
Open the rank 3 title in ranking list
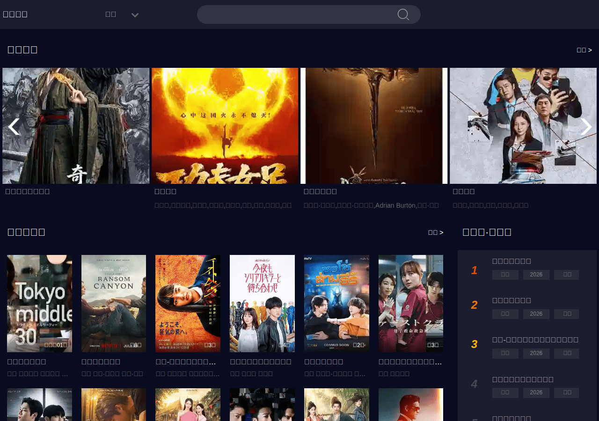click(x=535, y=340)
